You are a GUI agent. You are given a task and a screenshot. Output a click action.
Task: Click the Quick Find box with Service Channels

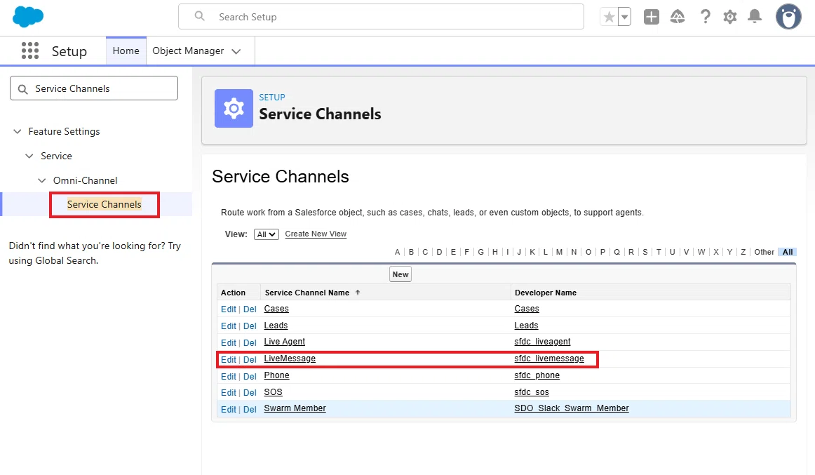coord(94,88)
